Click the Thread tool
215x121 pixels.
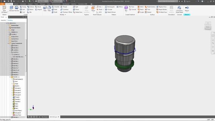[x=64, y=7]
